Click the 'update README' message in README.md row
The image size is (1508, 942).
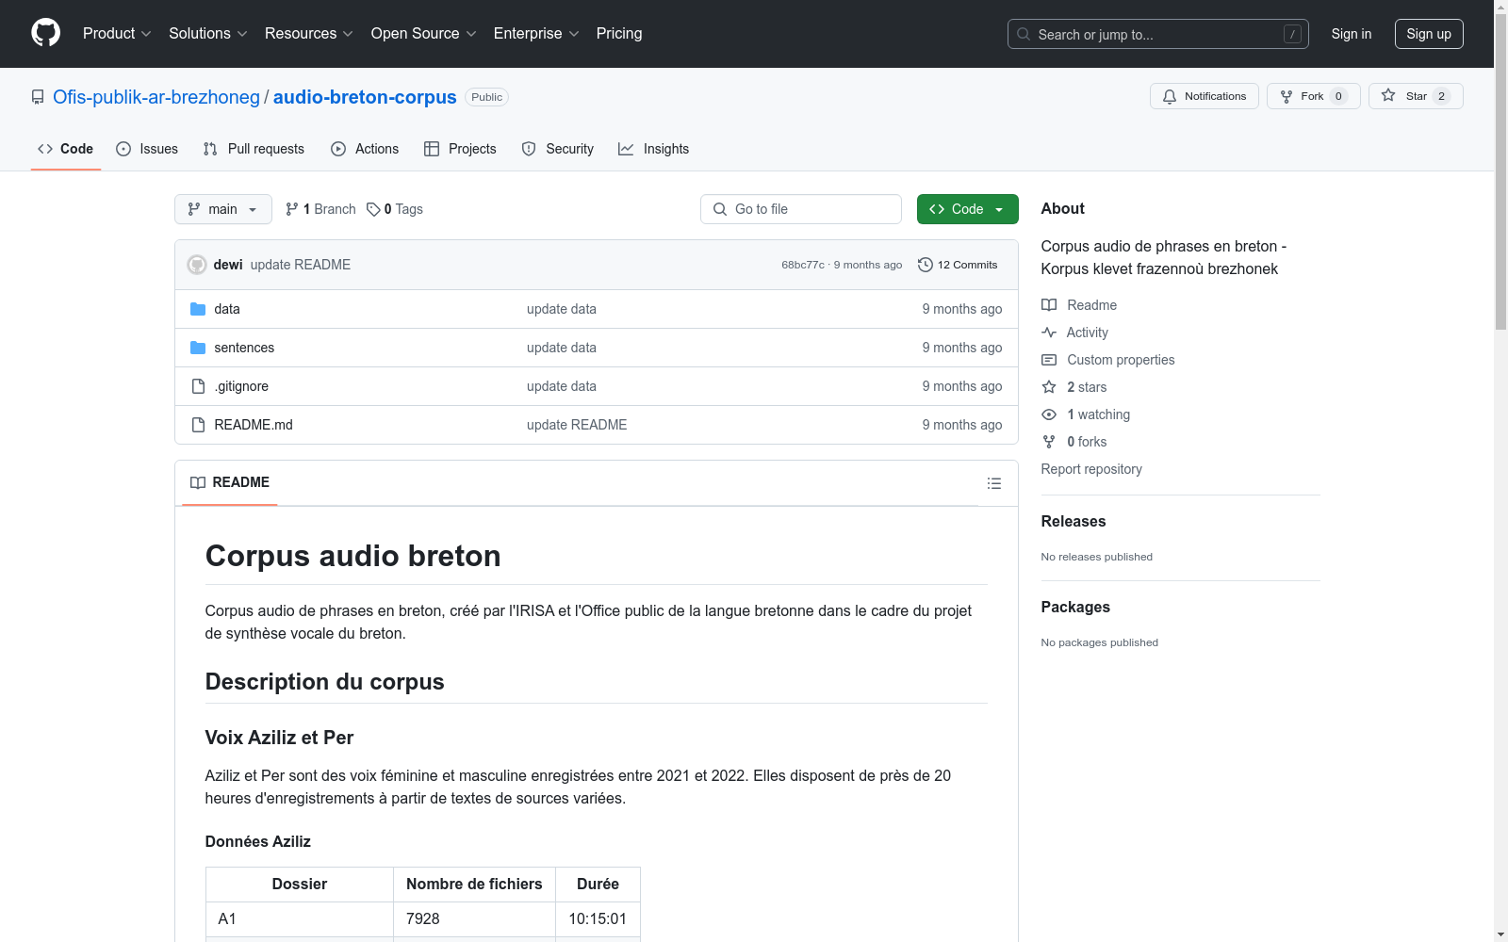pos(577,425)
